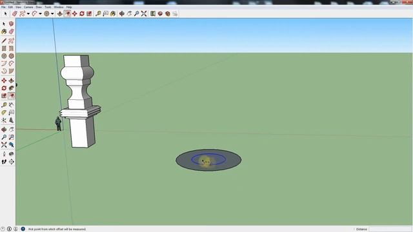Open the Help menu
The height and width of the screenshot is (232, 413).
pos(69,7)
